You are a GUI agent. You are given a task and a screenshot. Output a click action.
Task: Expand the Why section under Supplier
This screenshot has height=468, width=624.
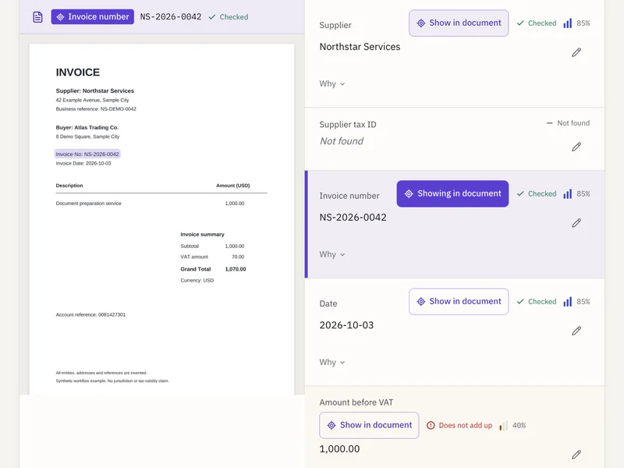pyautogui.click(x=332, y=83)
